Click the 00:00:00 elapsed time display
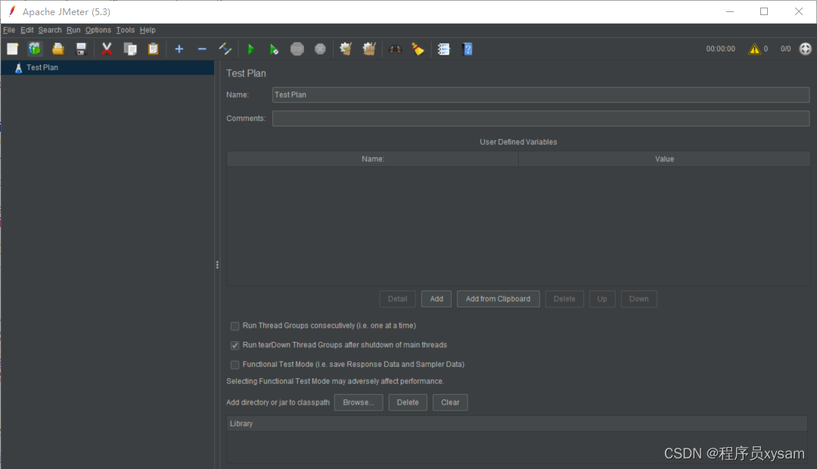Viewport: 817px width, 469px height. [721, 49]
